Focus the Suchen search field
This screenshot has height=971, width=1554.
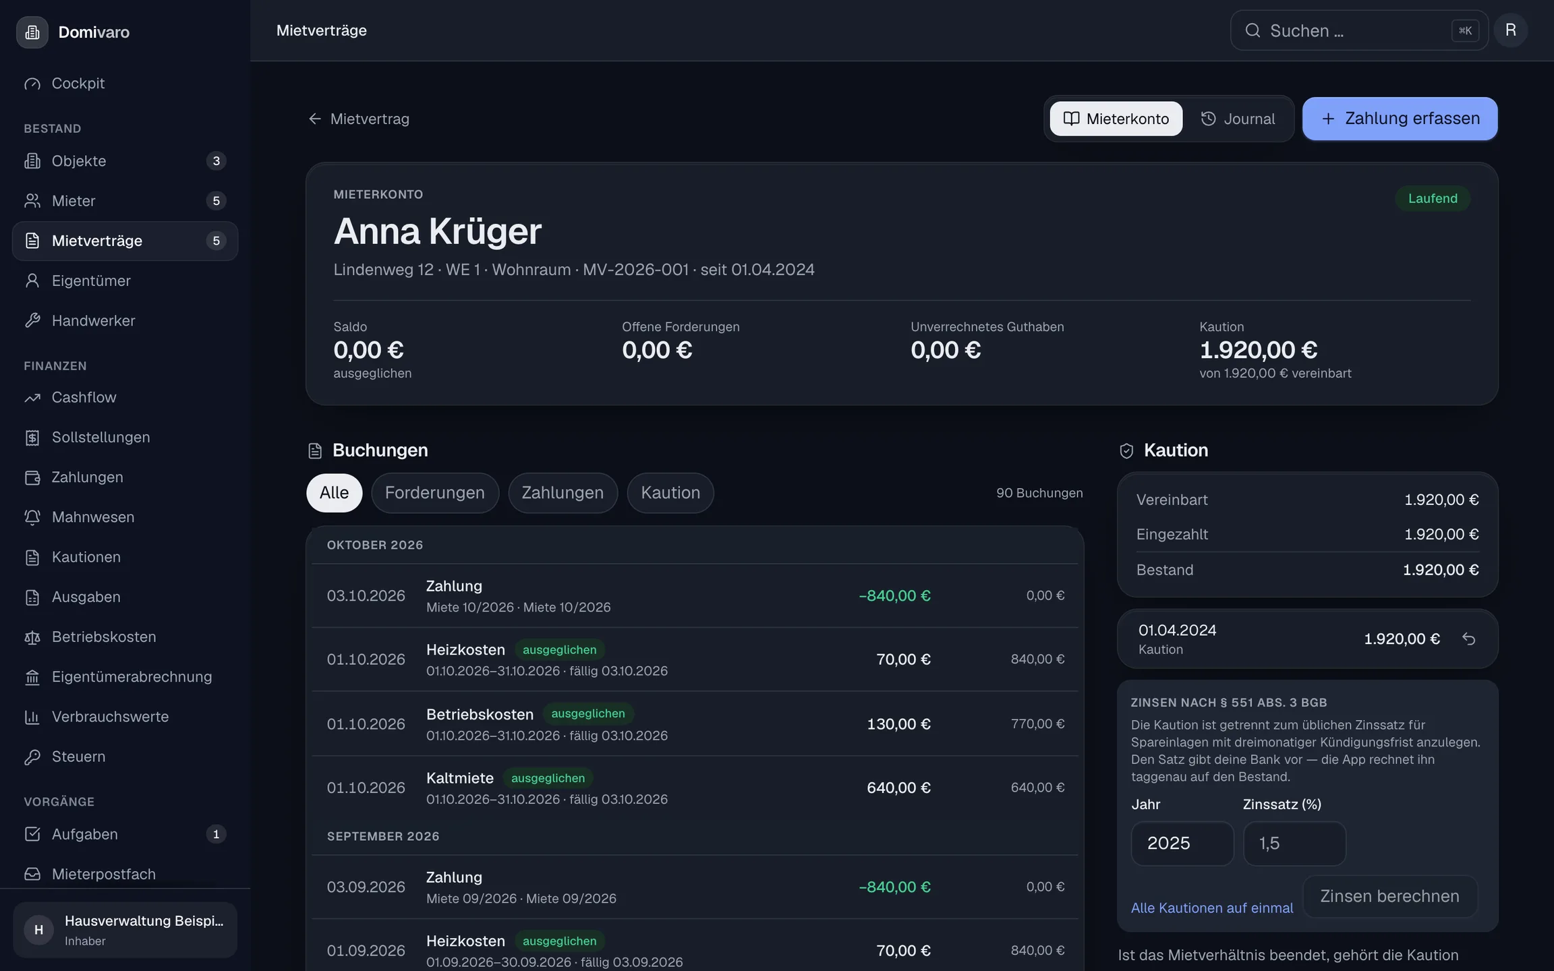(x=1358, y=30)
